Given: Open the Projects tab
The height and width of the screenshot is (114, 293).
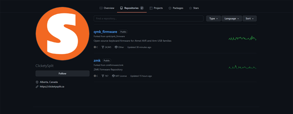Looking at the screenshot, I should [x=156, y=8].
